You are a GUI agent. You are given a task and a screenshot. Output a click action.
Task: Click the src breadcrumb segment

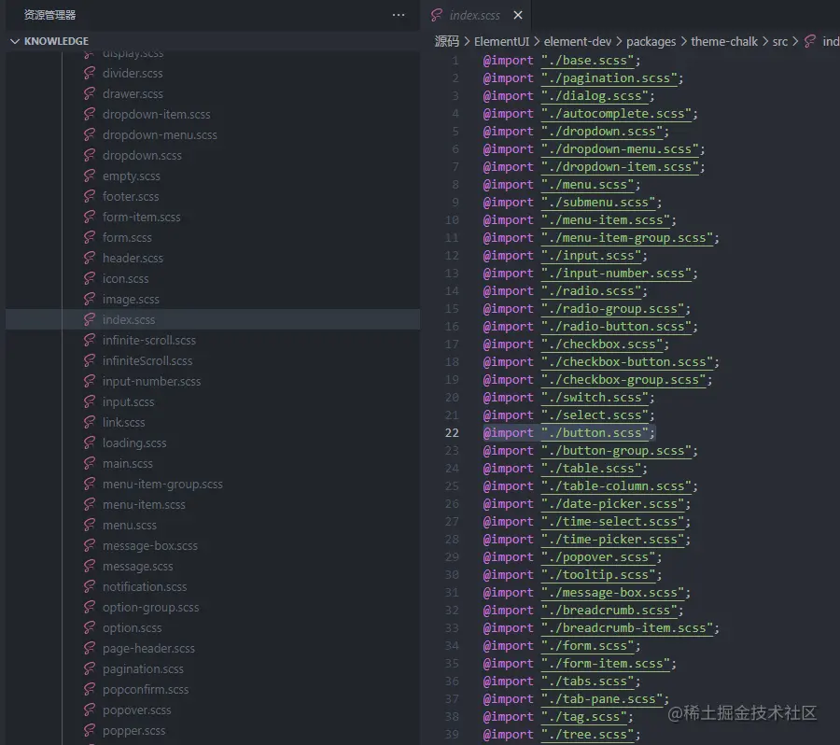click(780, 41)
